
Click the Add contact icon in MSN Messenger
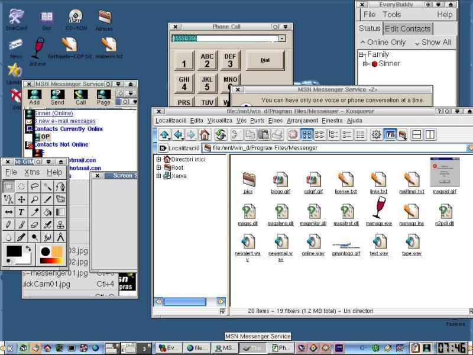tap(34, 97)
